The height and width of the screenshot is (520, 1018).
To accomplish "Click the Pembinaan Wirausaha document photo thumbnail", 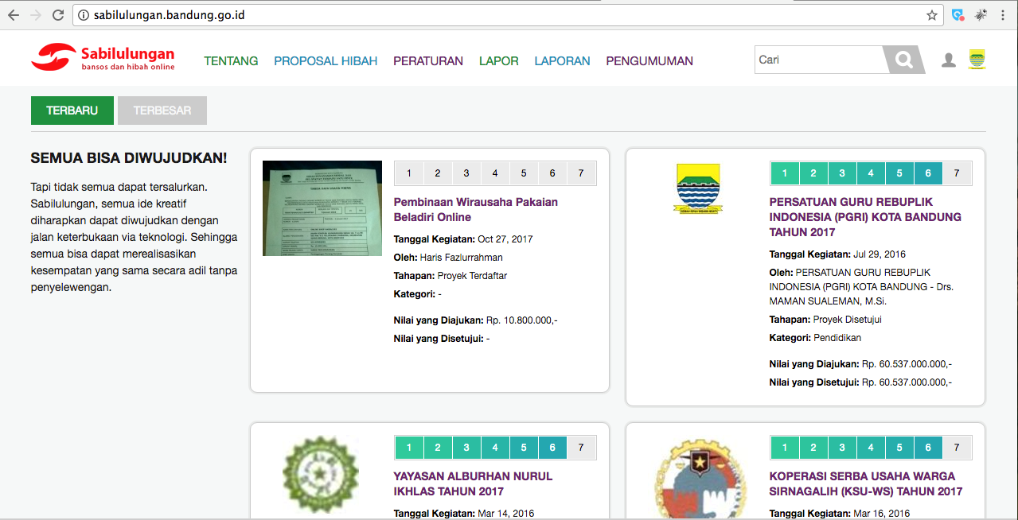I will pyautogui.click(x=322, y=208).
